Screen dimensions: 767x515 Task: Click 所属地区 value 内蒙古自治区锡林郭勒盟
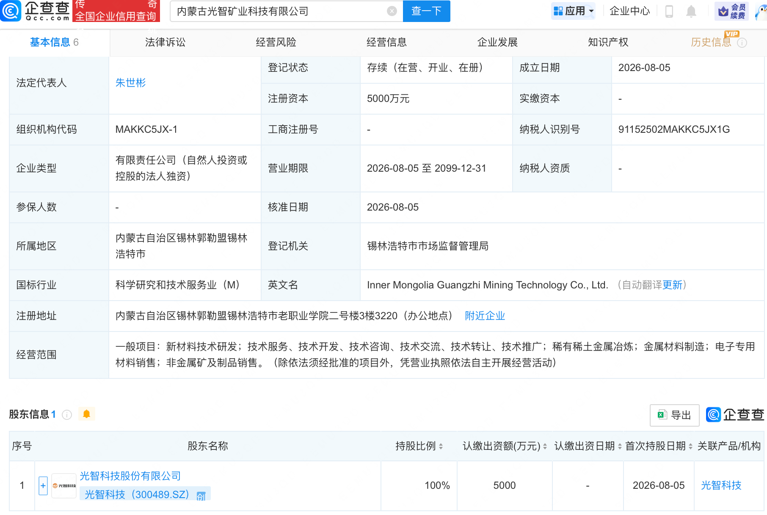pyautogui.click(x=181, y=246)
